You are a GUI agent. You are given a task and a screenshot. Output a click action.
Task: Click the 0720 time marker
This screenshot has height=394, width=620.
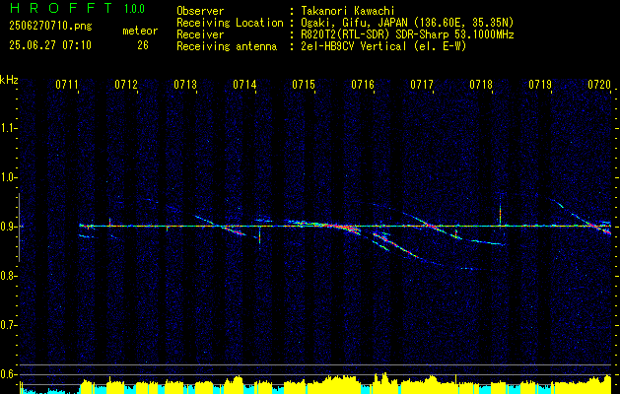pyautogui.click(x=599, y=85)
